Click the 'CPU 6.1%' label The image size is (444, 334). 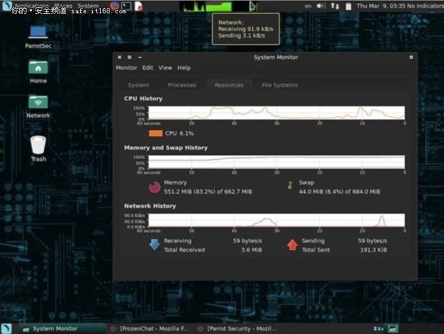coord(179,133)
